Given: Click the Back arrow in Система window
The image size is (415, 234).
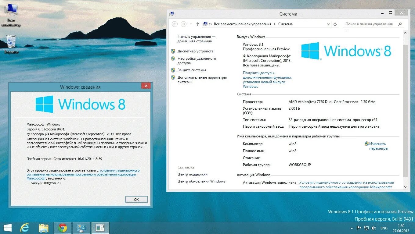Looking at the screenshot, I should click(175, 24).
